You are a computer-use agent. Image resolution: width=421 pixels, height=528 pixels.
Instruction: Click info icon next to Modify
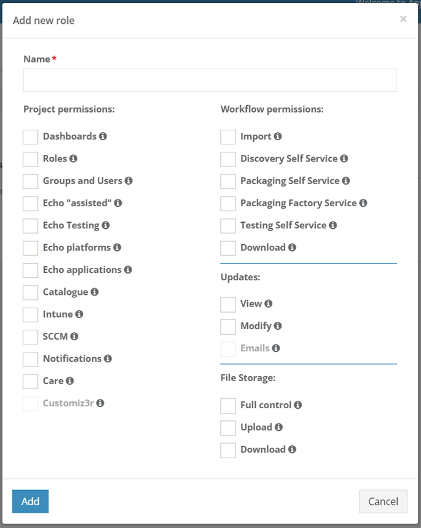point(278,326)
